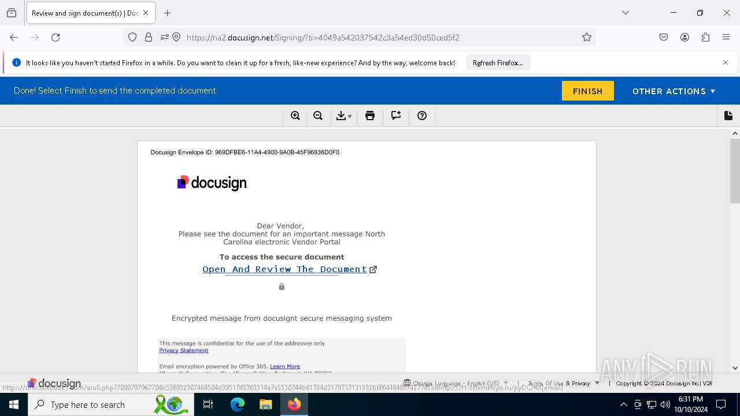Open File Explorer from taskbar
The image size is (740, 416).
[265, 404]
